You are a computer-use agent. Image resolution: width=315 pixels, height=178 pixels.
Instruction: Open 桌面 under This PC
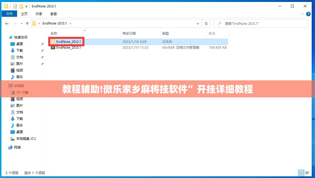[x=20, y=132]
